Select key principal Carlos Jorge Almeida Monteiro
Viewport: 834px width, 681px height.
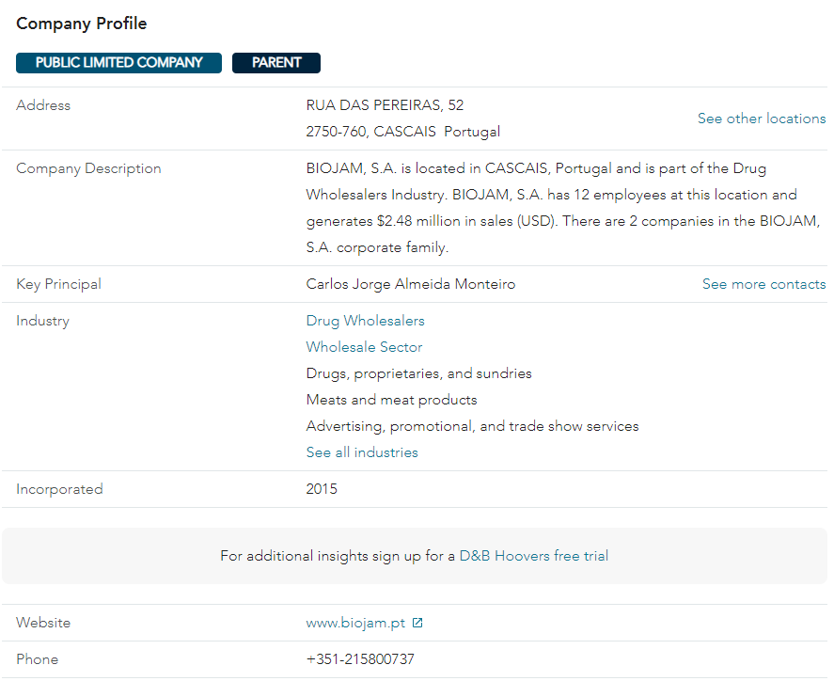pos(411,284)
